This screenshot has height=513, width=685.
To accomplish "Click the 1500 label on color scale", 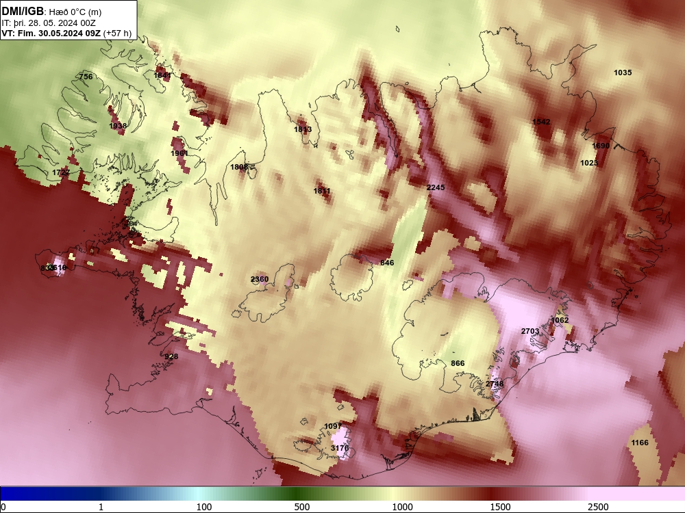I will click(500, 507).
